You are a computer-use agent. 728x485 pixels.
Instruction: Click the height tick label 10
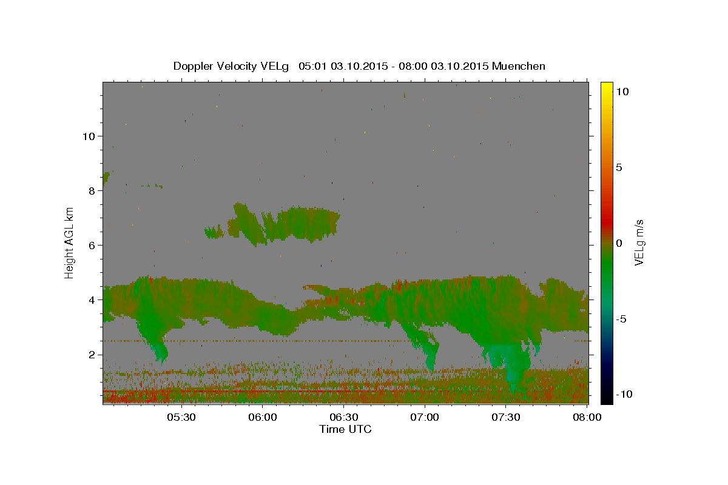click(89, 136)
